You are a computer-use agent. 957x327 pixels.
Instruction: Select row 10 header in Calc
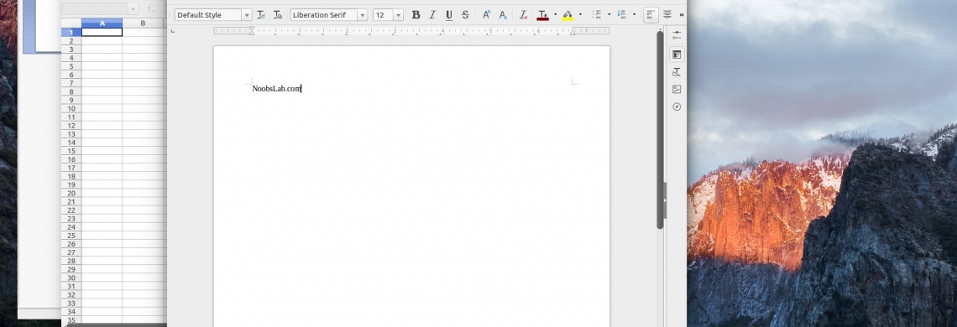coord(71,109)
